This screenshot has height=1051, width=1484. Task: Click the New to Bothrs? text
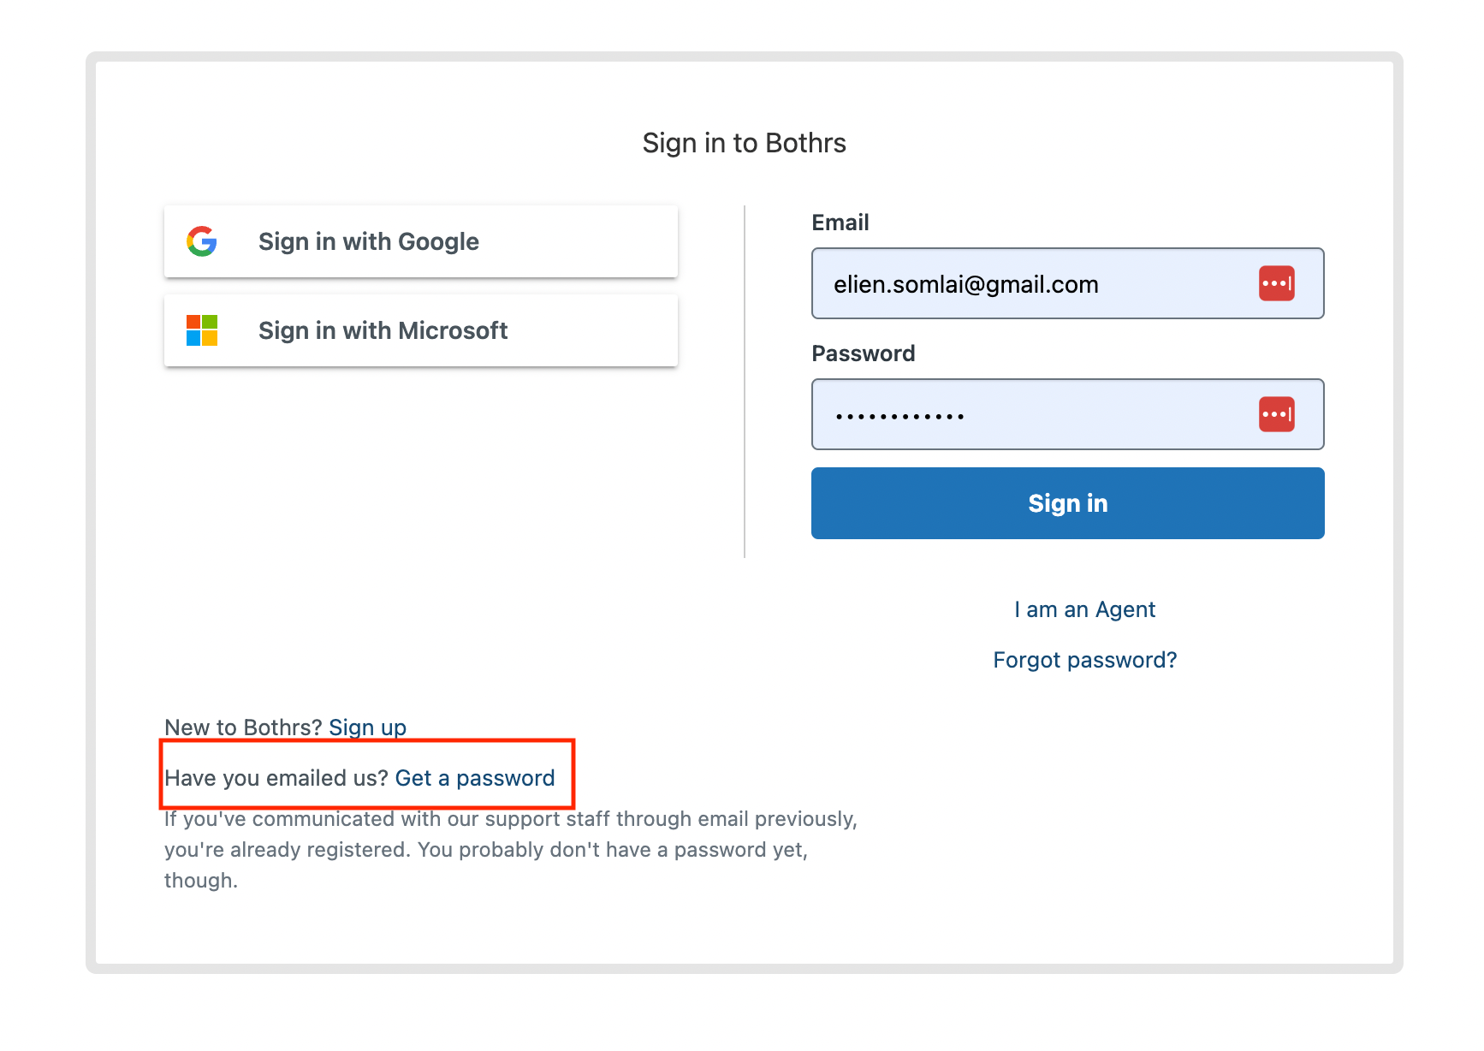(243, 727)
